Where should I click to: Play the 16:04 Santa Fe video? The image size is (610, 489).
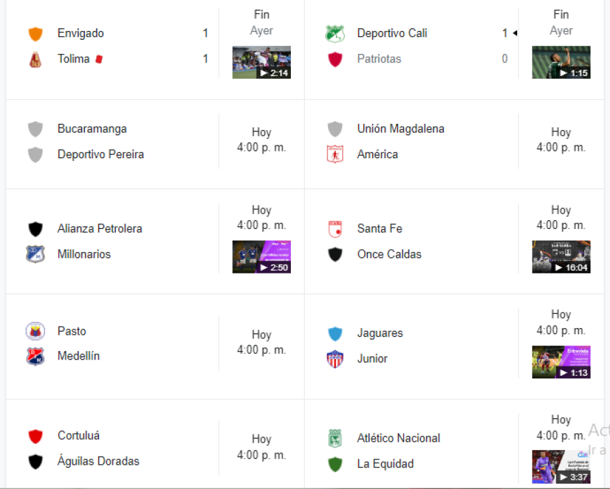point(561,257)
